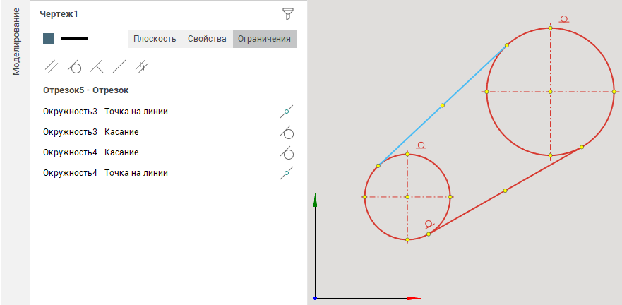Select Окружность3 Точка на линии constraint

click(x=105, y=112)
